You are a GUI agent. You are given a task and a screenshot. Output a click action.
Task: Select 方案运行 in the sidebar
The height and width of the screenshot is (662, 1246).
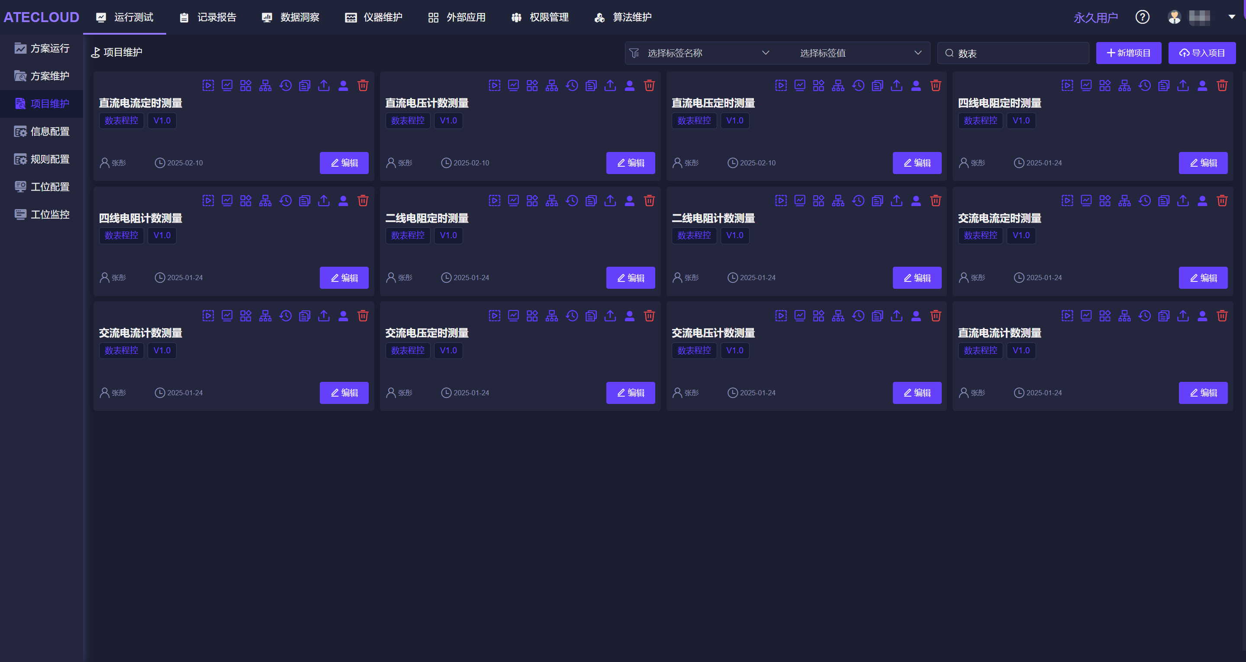click(x=42, y=48)
